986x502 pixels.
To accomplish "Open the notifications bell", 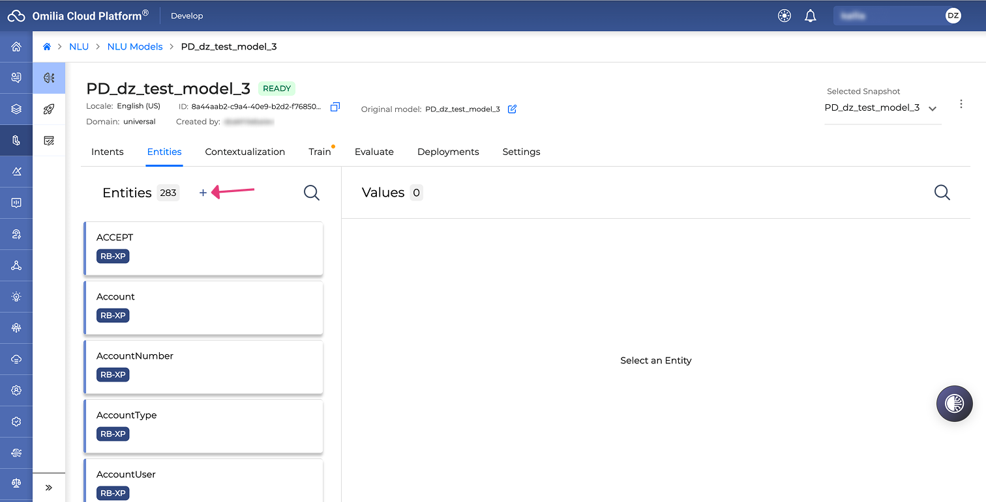I will coord(811,16).
